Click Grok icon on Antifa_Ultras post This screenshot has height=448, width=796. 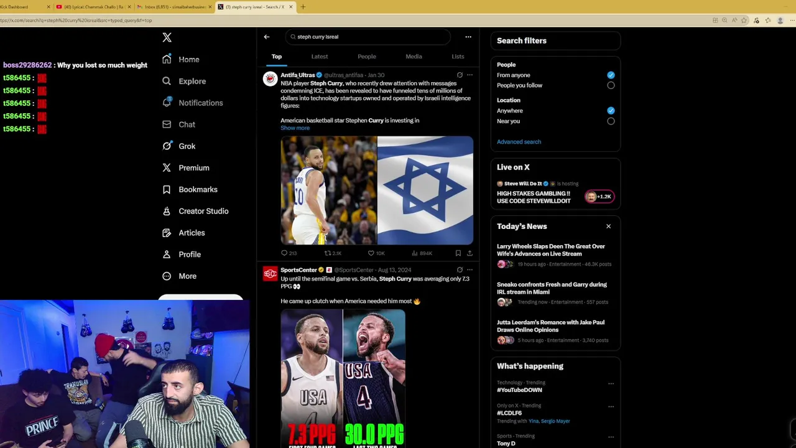tap(460, 75)
